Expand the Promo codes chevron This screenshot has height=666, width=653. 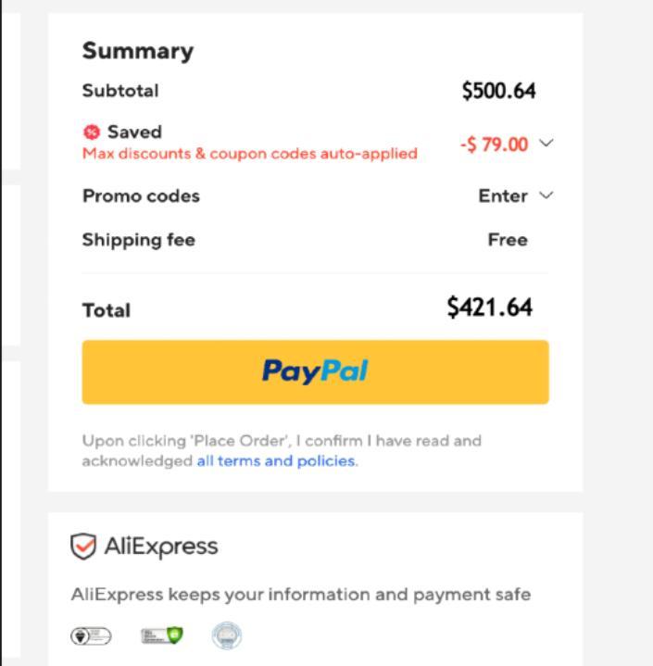[x=545, y=195]
